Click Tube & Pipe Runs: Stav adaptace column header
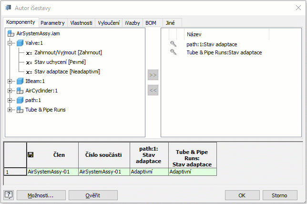This screenshot has width=307, height=204. [193, 155]
